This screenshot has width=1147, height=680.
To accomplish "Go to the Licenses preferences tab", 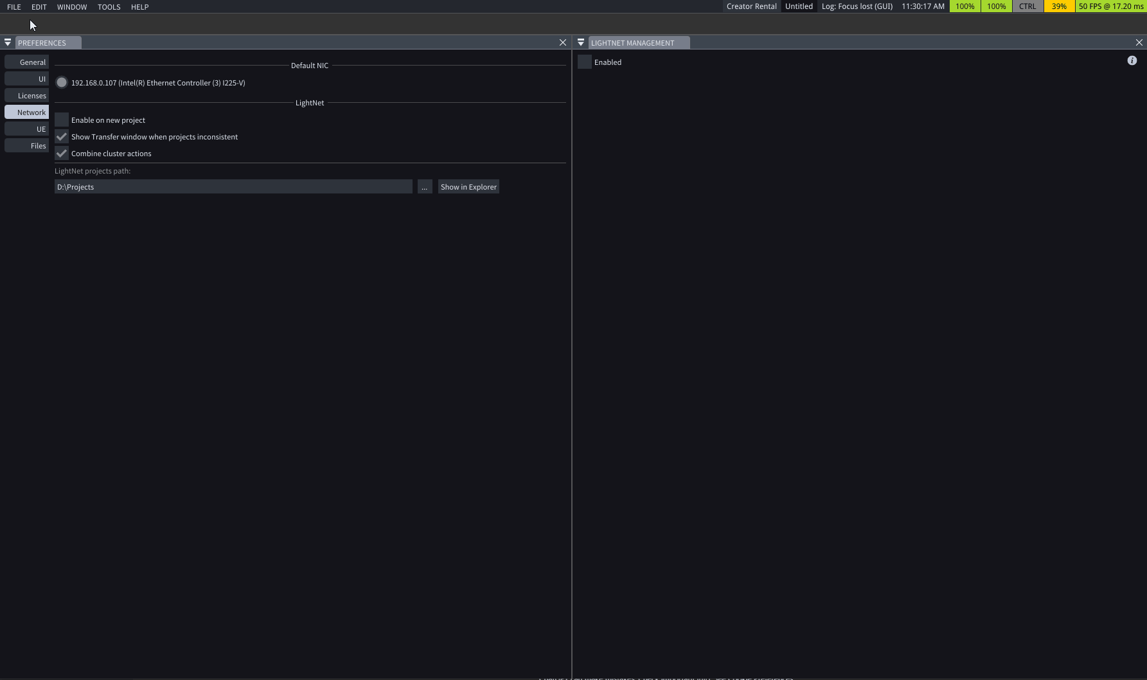I will (27, 96).
